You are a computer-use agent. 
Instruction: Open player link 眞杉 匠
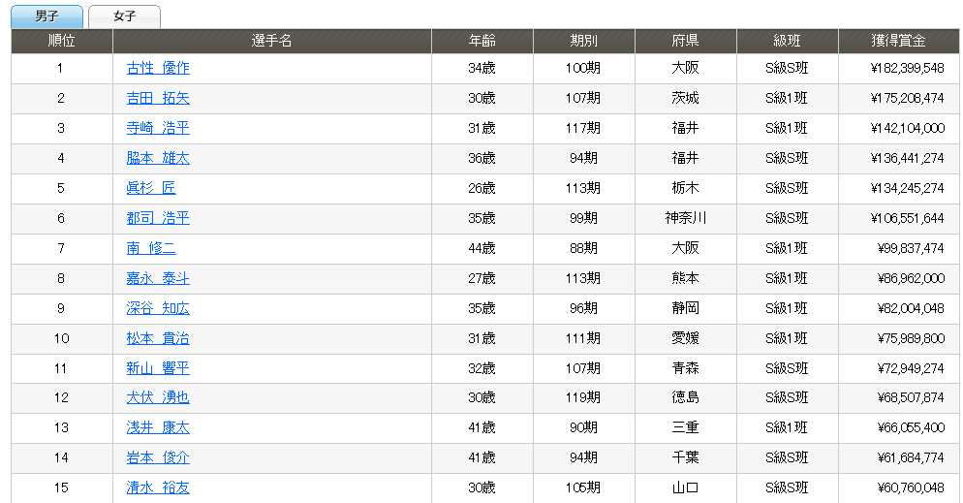(x=151, y=188)
